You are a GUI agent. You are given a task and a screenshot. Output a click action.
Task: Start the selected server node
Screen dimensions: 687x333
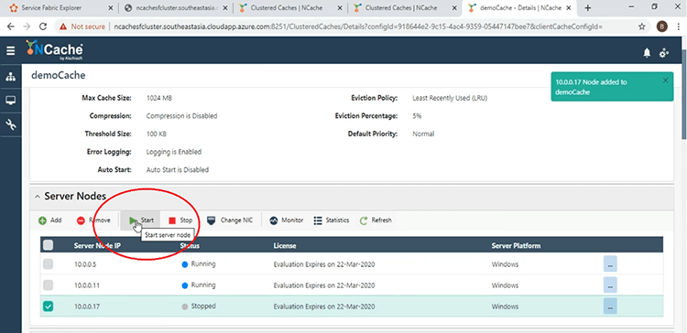point(141,220)
